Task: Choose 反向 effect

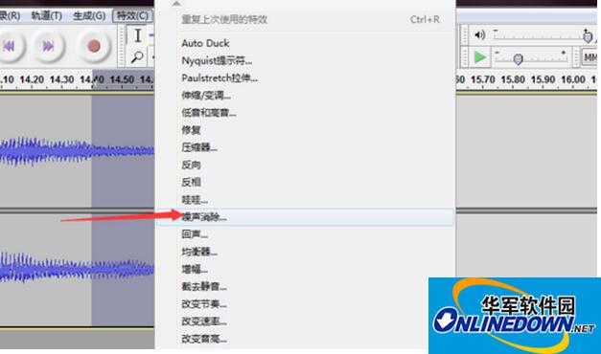Action: pyautogui.click(x=305, y=165)
